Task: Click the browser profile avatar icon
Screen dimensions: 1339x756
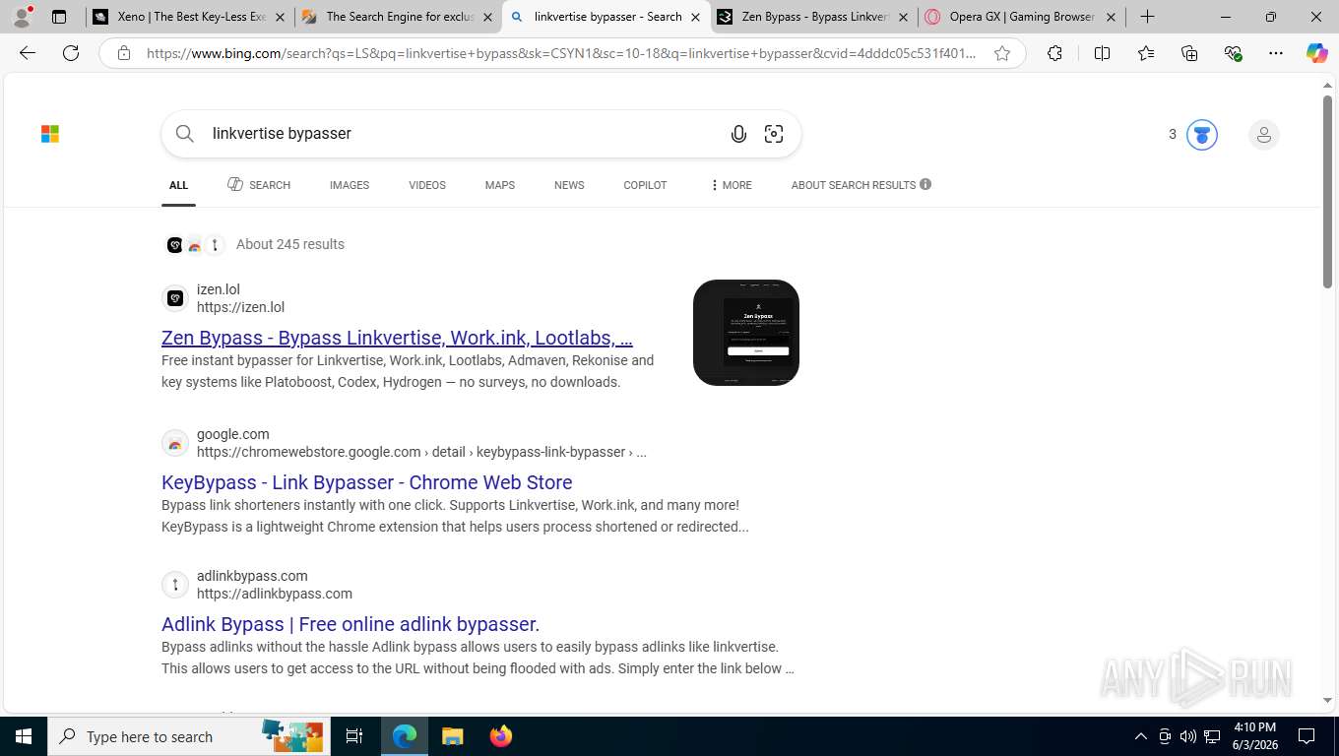Action: pos(22,17)
